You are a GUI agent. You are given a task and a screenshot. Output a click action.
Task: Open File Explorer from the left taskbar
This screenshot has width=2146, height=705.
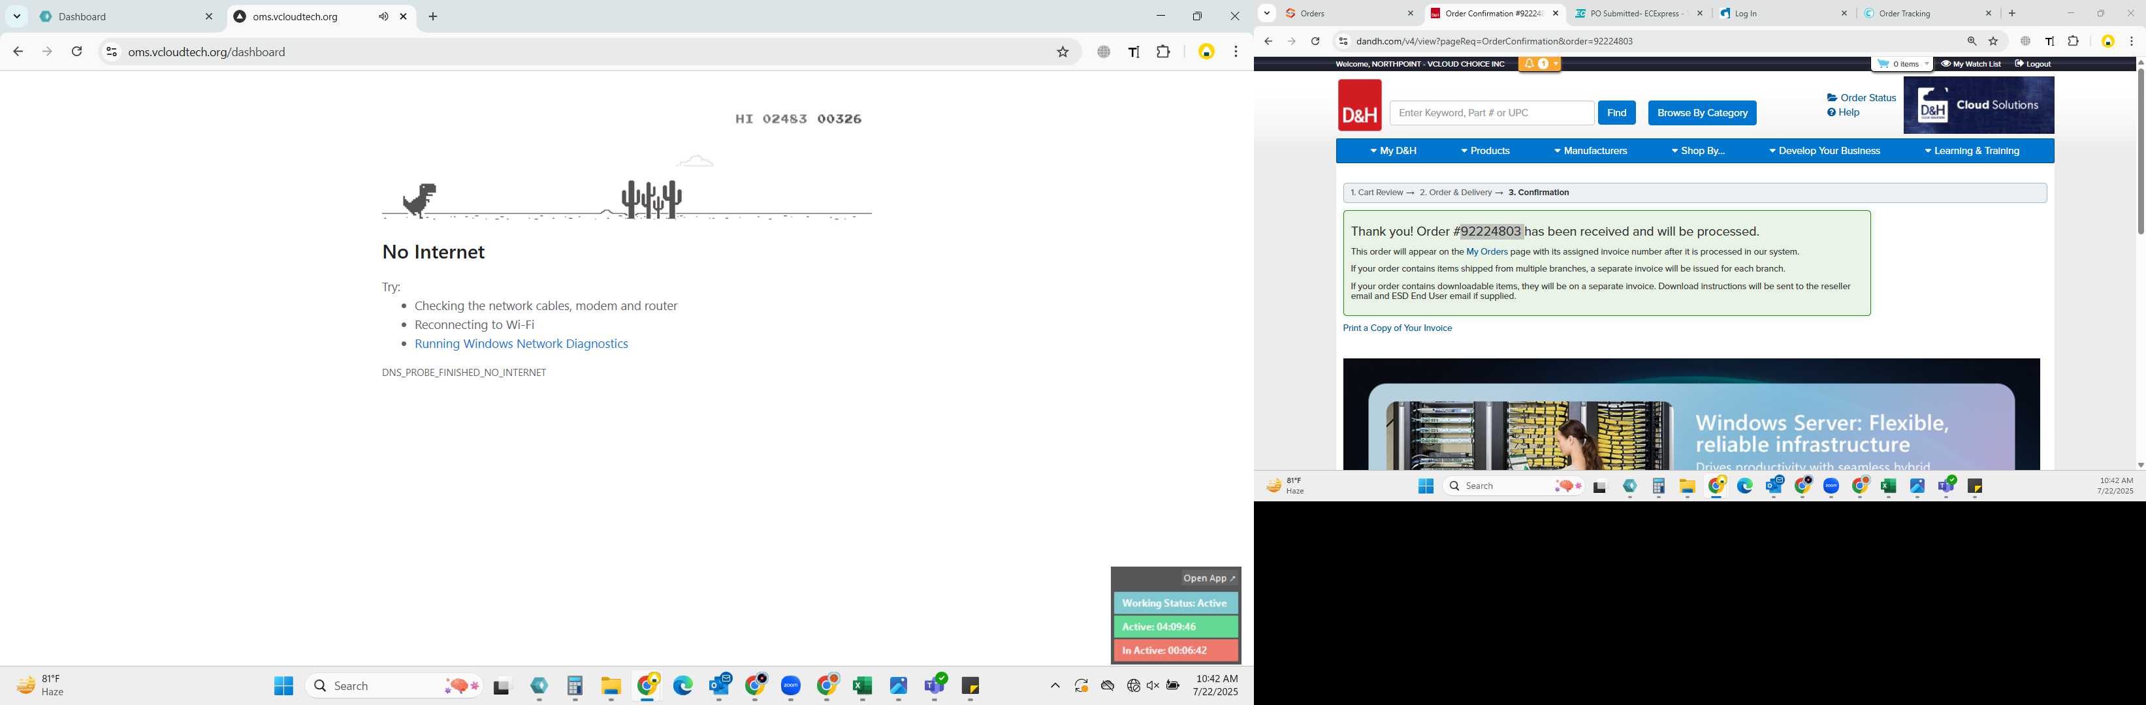tap(611, 686)
